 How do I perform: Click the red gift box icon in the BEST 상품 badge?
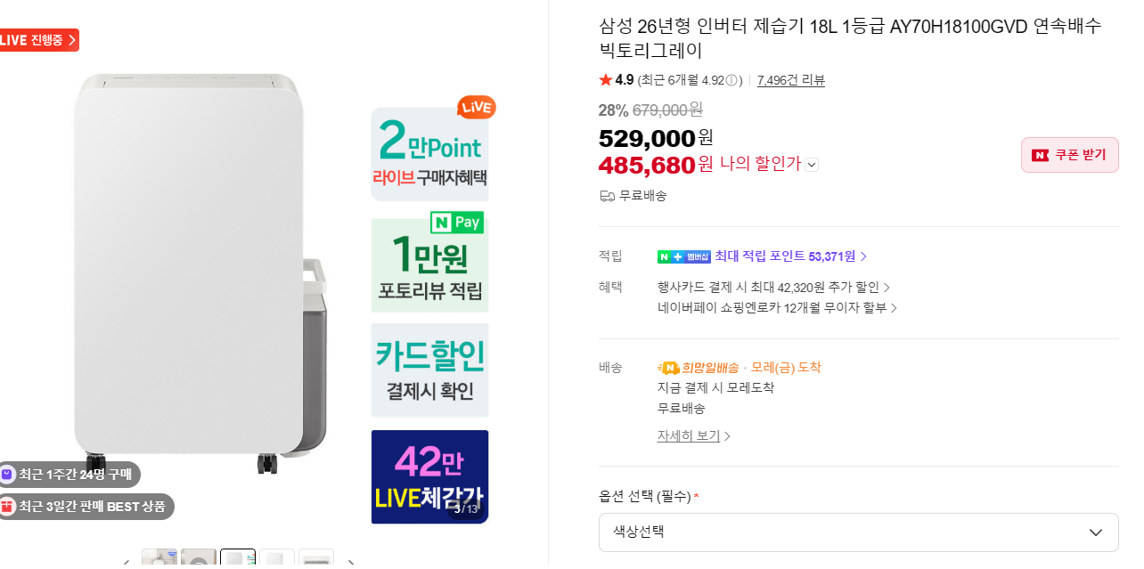7,507
